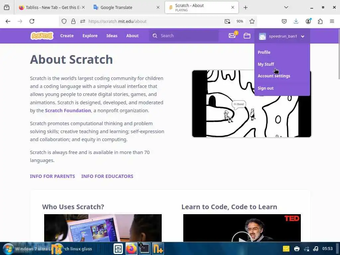The image size is (340, 255).
Task: Click About in the Scratch navbar
Action: coord(132,36)
